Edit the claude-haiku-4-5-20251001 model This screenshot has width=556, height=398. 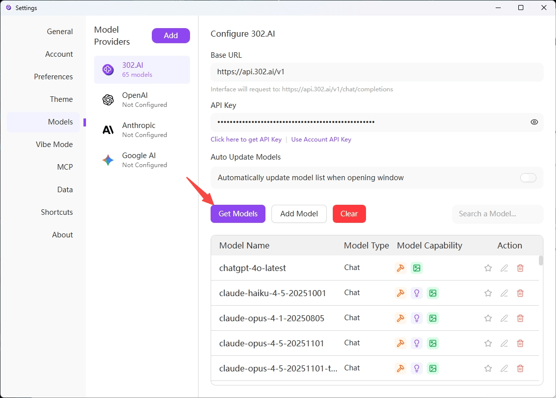coord(504,293)
